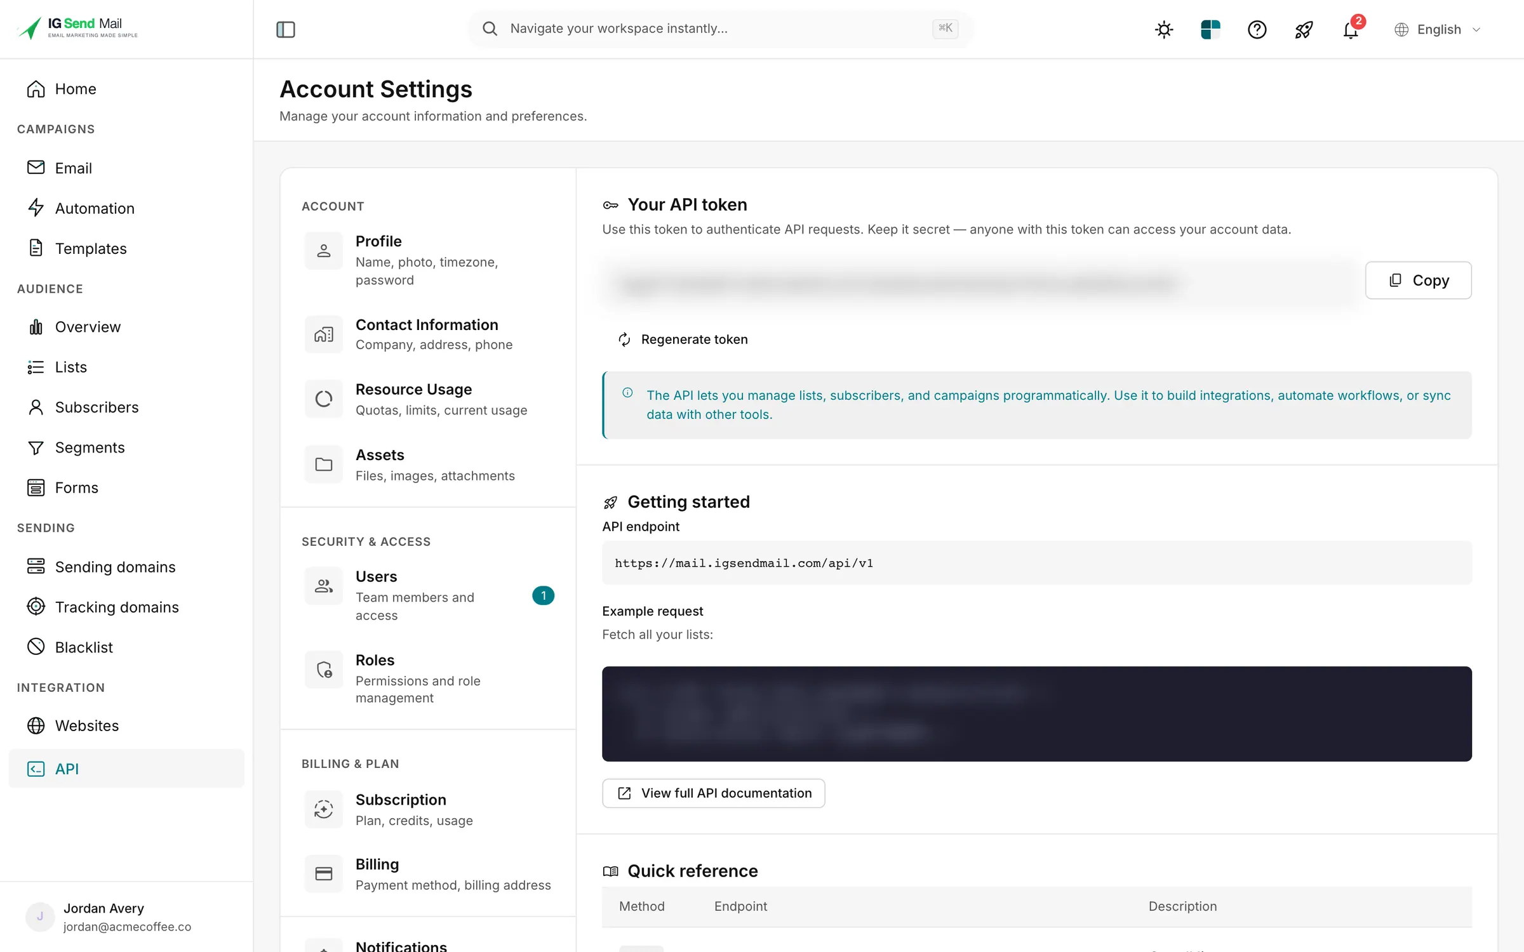The height and width of the screenshot is (952, 1524).
Task: Click the Tracking domains target icon
Action: [36, 607]
